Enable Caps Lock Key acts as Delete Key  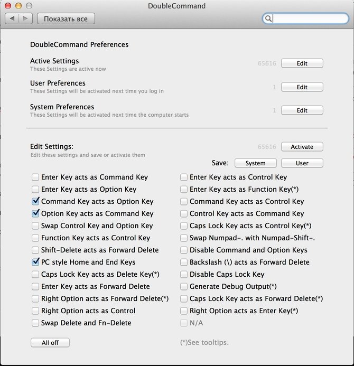pyautogui.click(x=35, y=274)
